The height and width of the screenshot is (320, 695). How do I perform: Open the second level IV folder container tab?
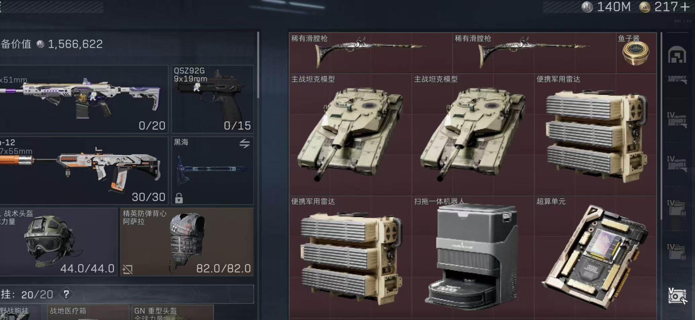coord(676,252)
